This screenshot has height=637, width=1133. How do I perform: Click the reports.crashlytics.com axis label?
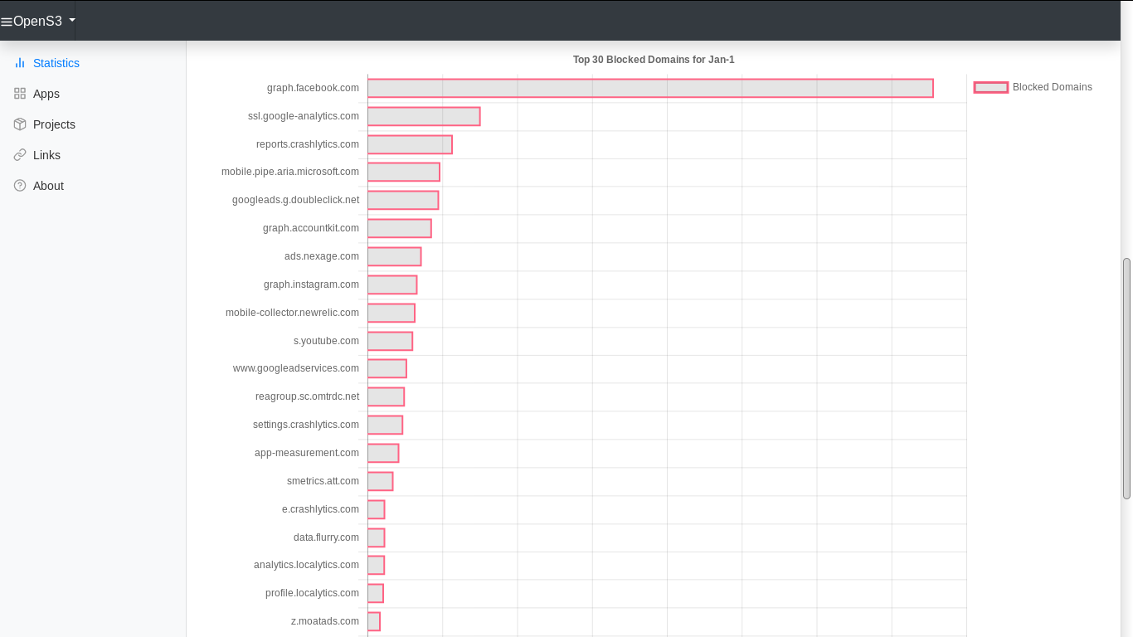pyautogui.click(x=308, y=144)
